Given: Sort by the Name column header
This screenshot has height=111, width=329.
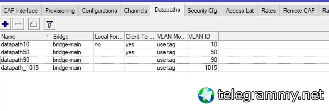Looking at the screenshot, I should [26, 36].
